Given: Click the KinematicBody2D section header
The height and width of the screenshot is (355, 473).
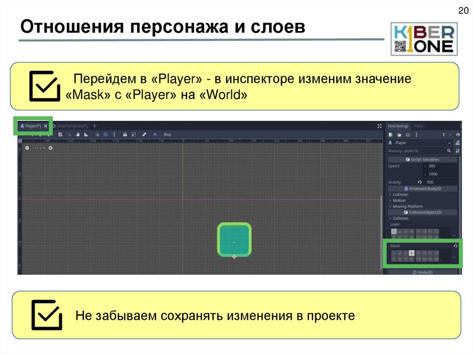Looking at the screenshot, I should (422, 188).
